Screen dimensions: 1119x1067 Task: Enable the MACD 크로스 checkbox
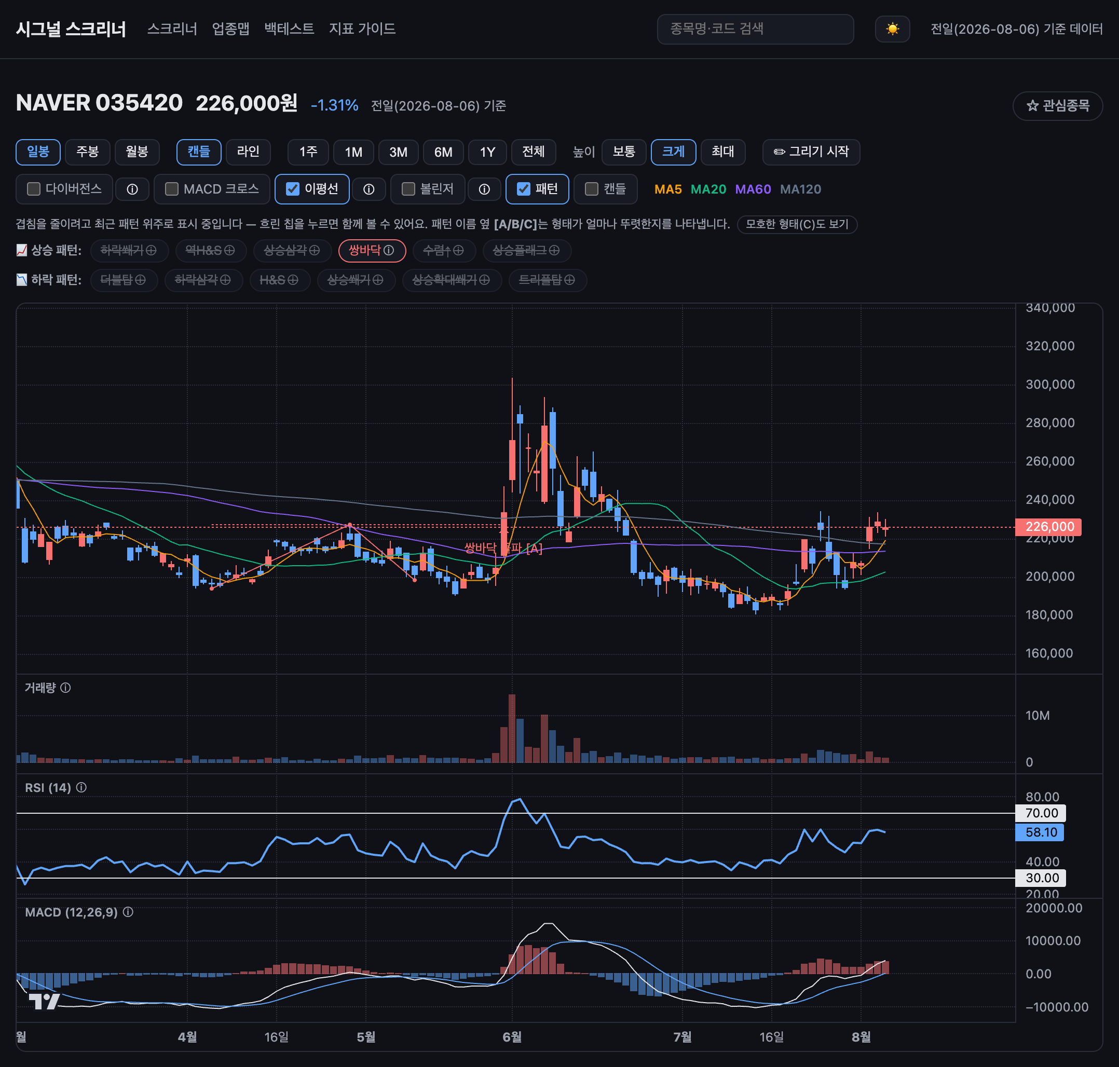pyautogui.click(x=171, y=189)
